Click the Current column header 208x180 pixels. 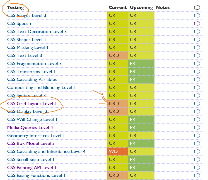pos(117,8)
